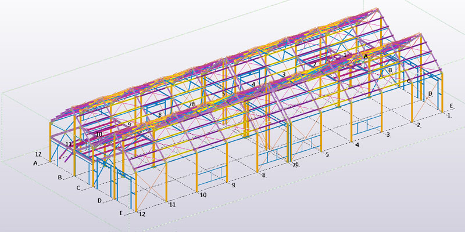Select grid label B at left gable end

coord(59,177)
